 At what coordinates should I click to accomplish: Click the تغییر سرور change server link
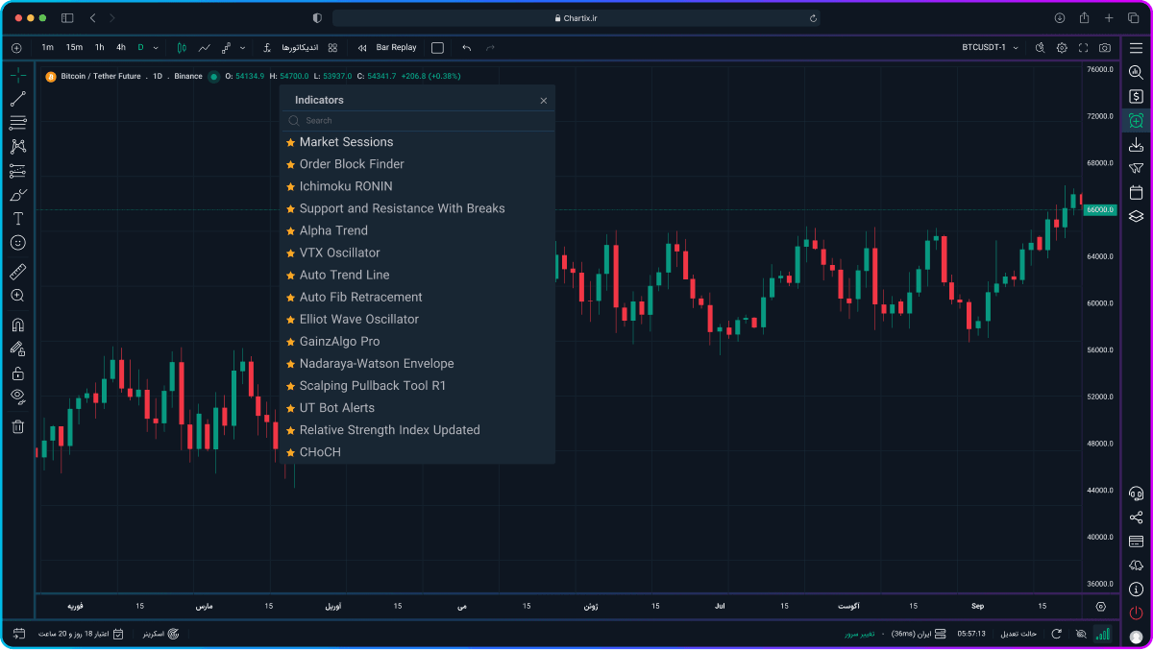859,634
